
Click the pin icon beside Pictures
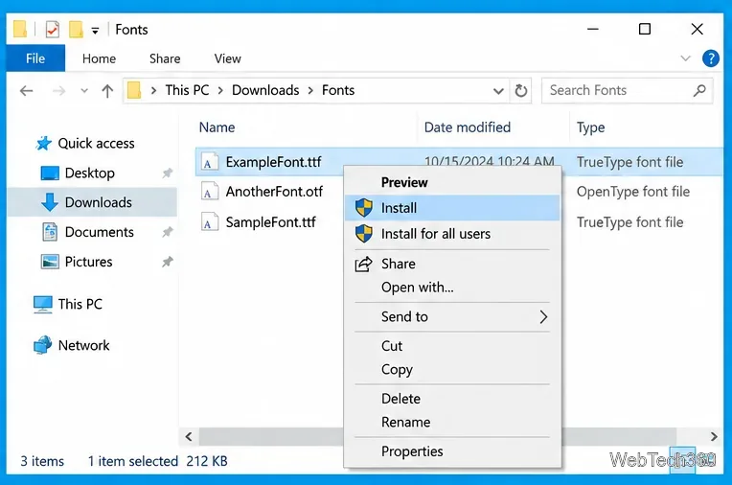point(167,262)
